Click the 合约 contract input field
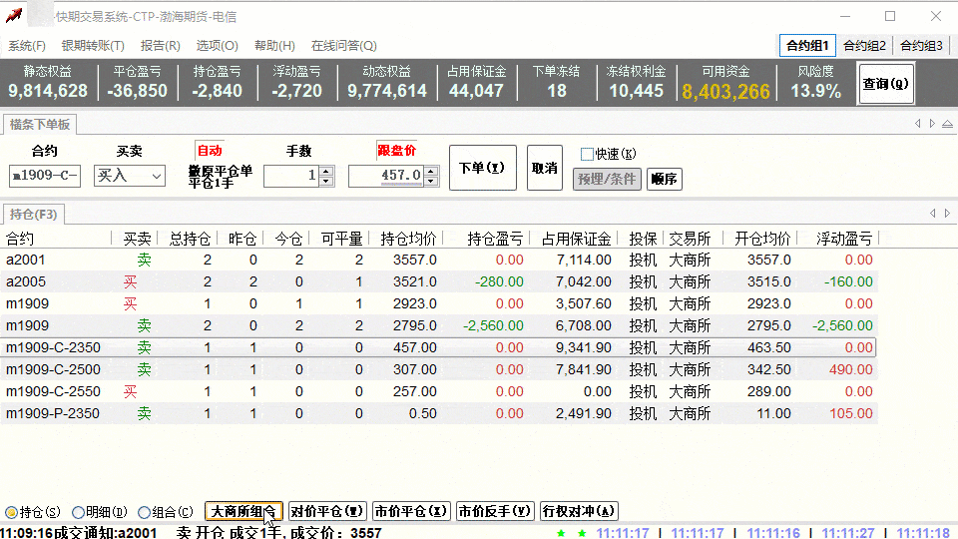 click(44, 176)
